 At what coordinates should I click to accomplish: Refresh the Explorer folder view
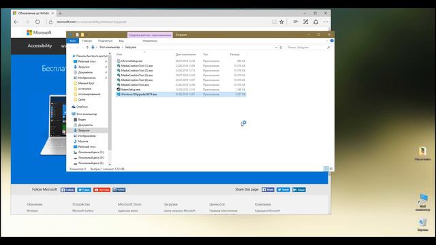pyautogui.click(x=281, y=48)
